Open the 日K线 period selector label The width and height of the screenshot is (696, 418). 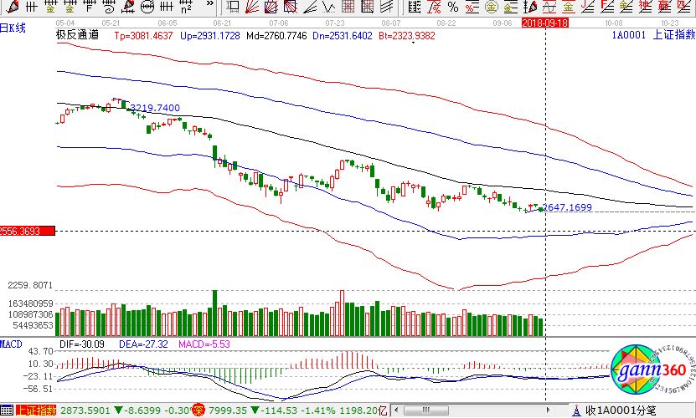pos(13,28)
